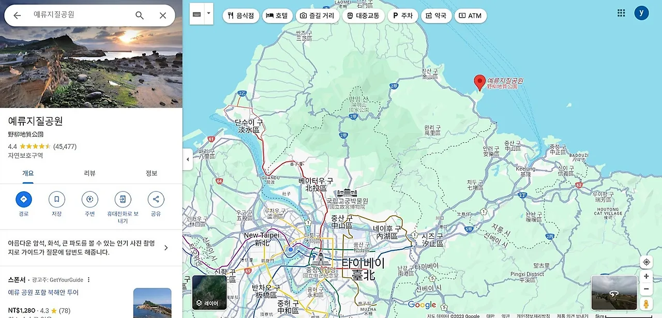The image size is (662, 318).
Task: Click the 예류지질공원 search input field
Action: 78,16
